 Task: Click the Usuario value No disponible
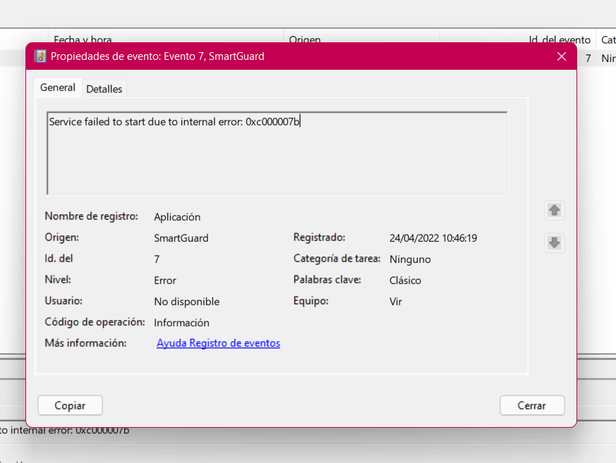[x=186, y=302]
